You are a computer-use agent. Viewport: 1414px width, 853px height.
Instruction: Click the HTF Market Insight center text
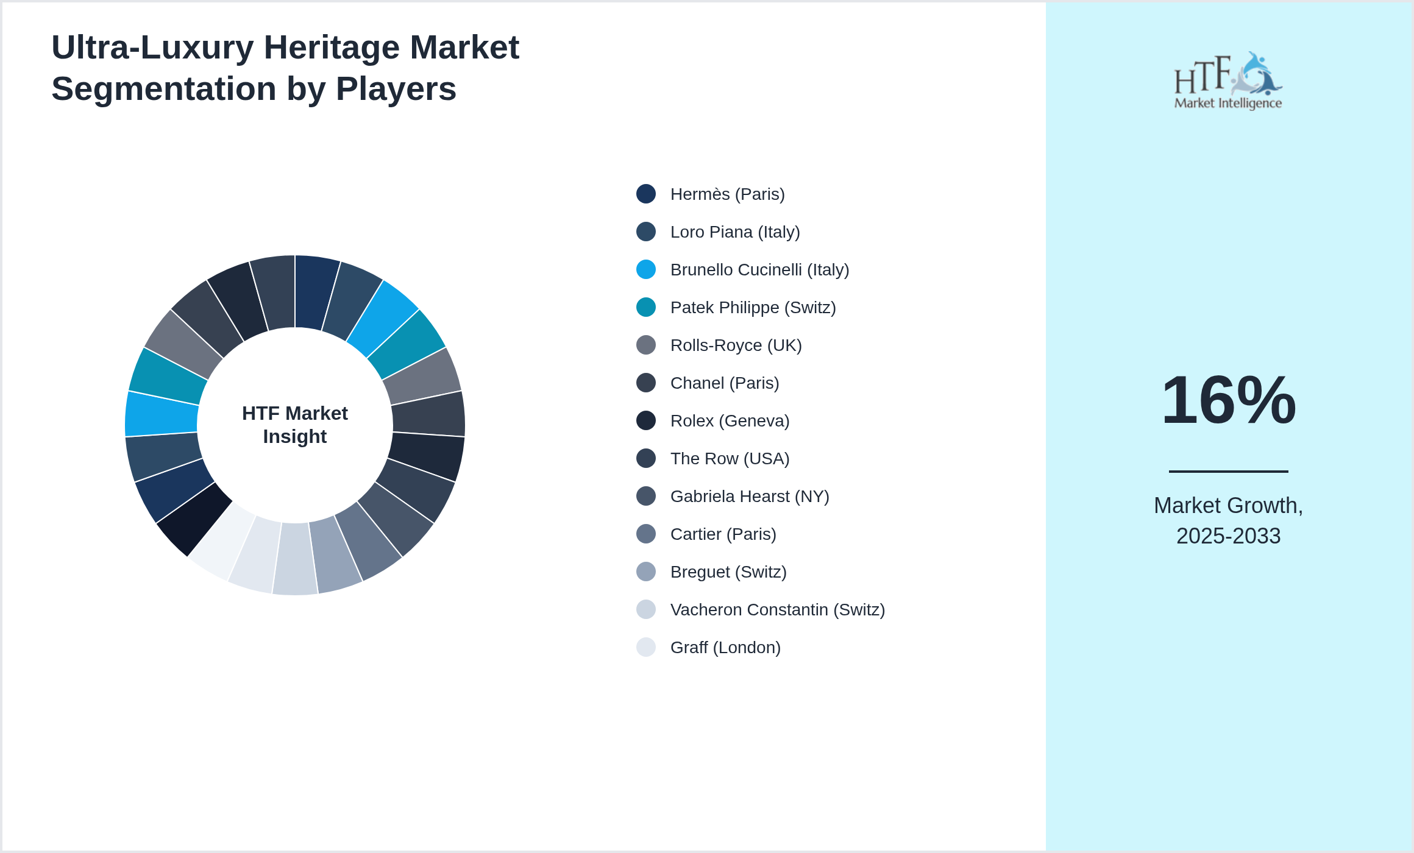[x=294, y=425]
